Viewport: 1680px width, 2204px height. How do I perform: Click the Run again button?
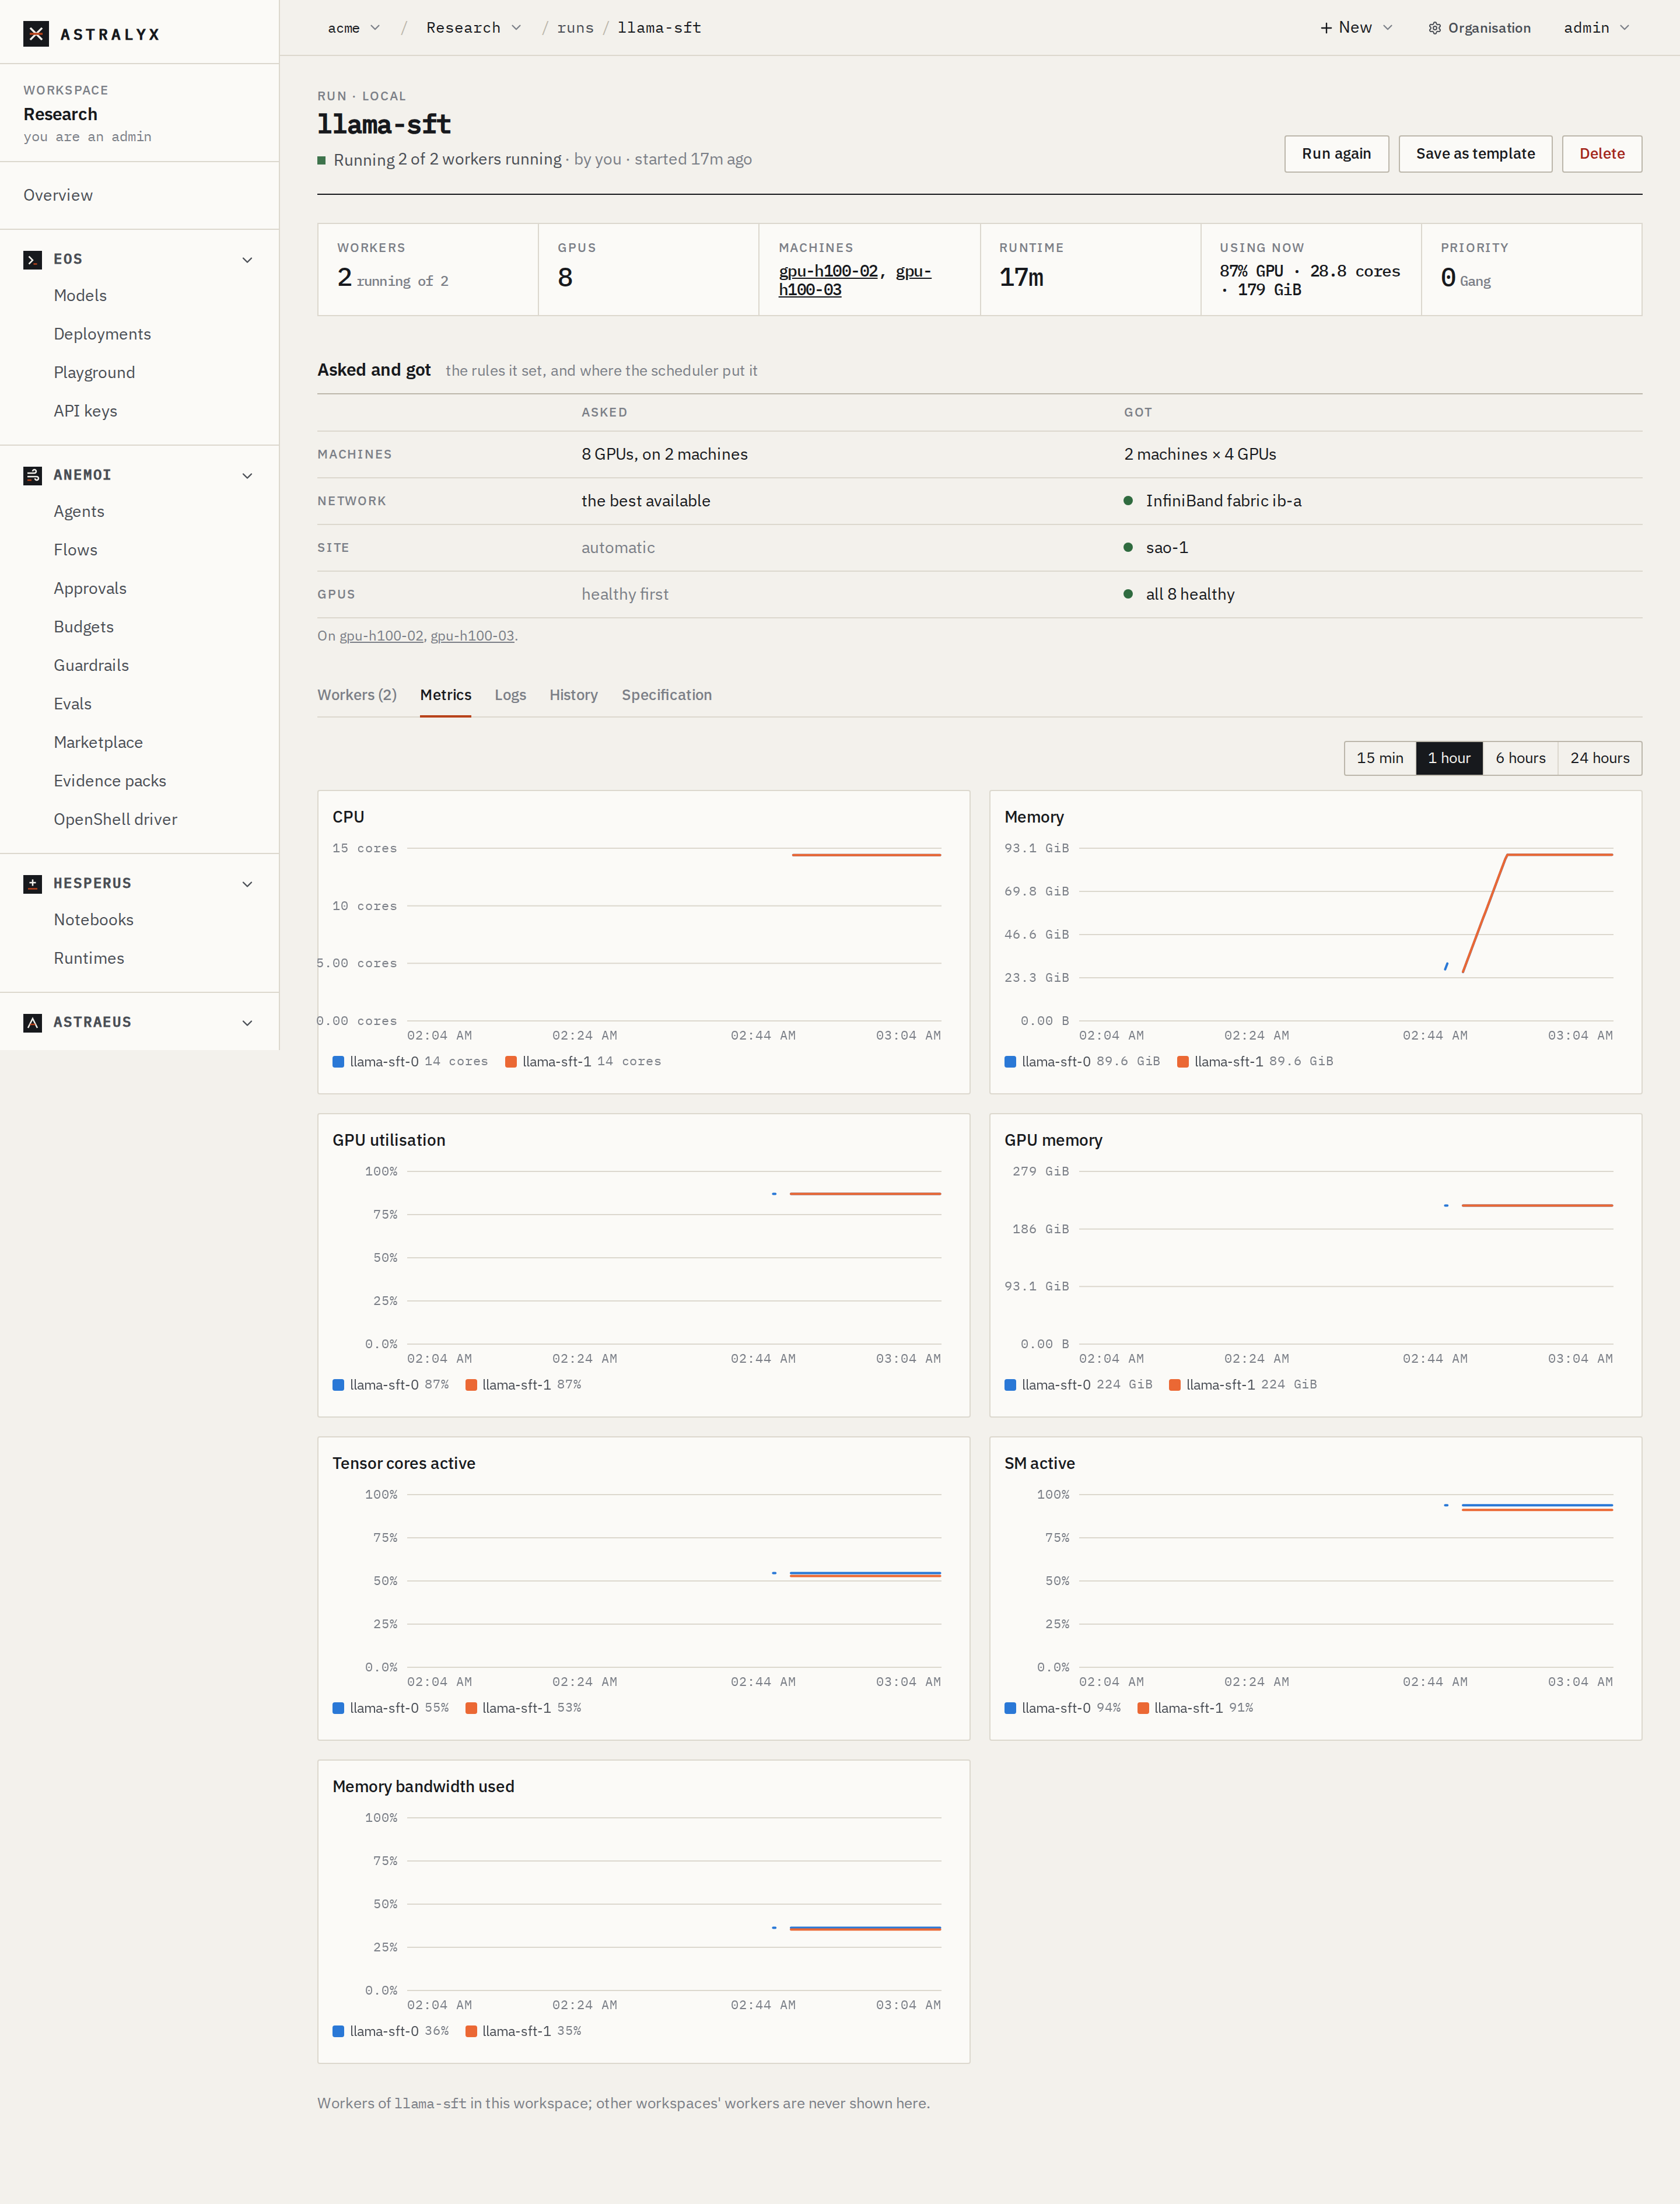pos(1336,154)
